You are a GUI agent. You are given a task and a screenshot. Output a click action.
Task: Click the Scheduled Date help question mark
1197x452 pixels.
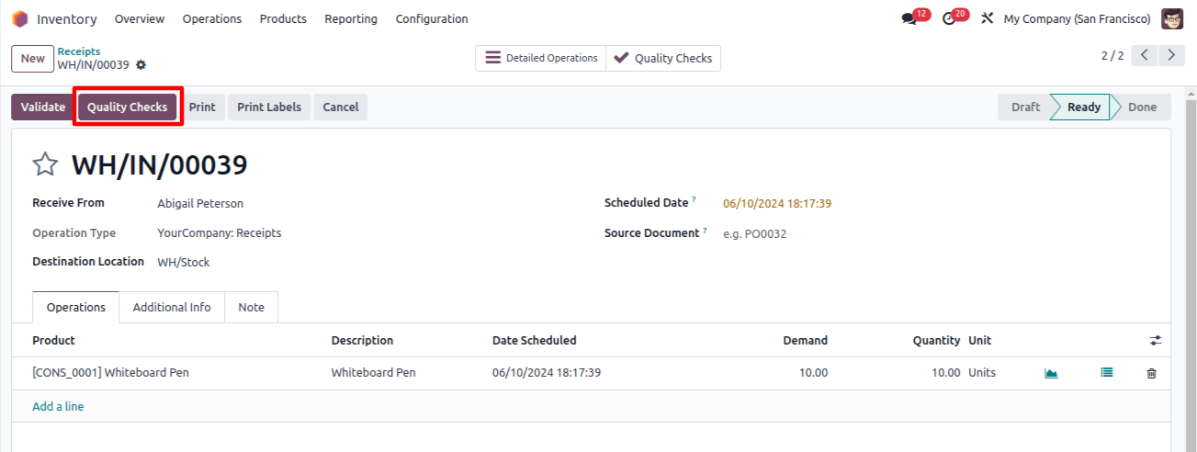pyautogui.click(x=694, y=199)
